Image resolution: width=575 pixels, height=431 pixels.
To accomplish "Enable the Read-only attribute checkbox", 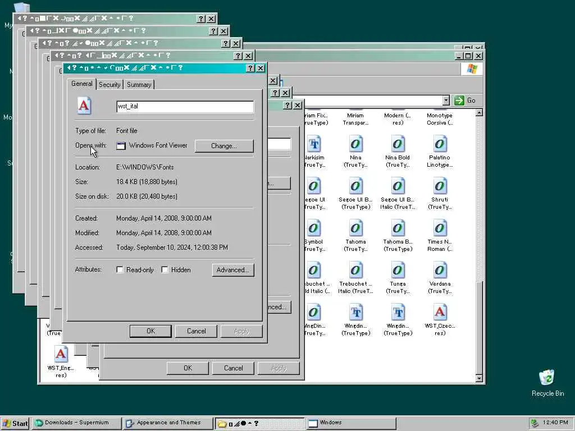I will pos(120,270).
